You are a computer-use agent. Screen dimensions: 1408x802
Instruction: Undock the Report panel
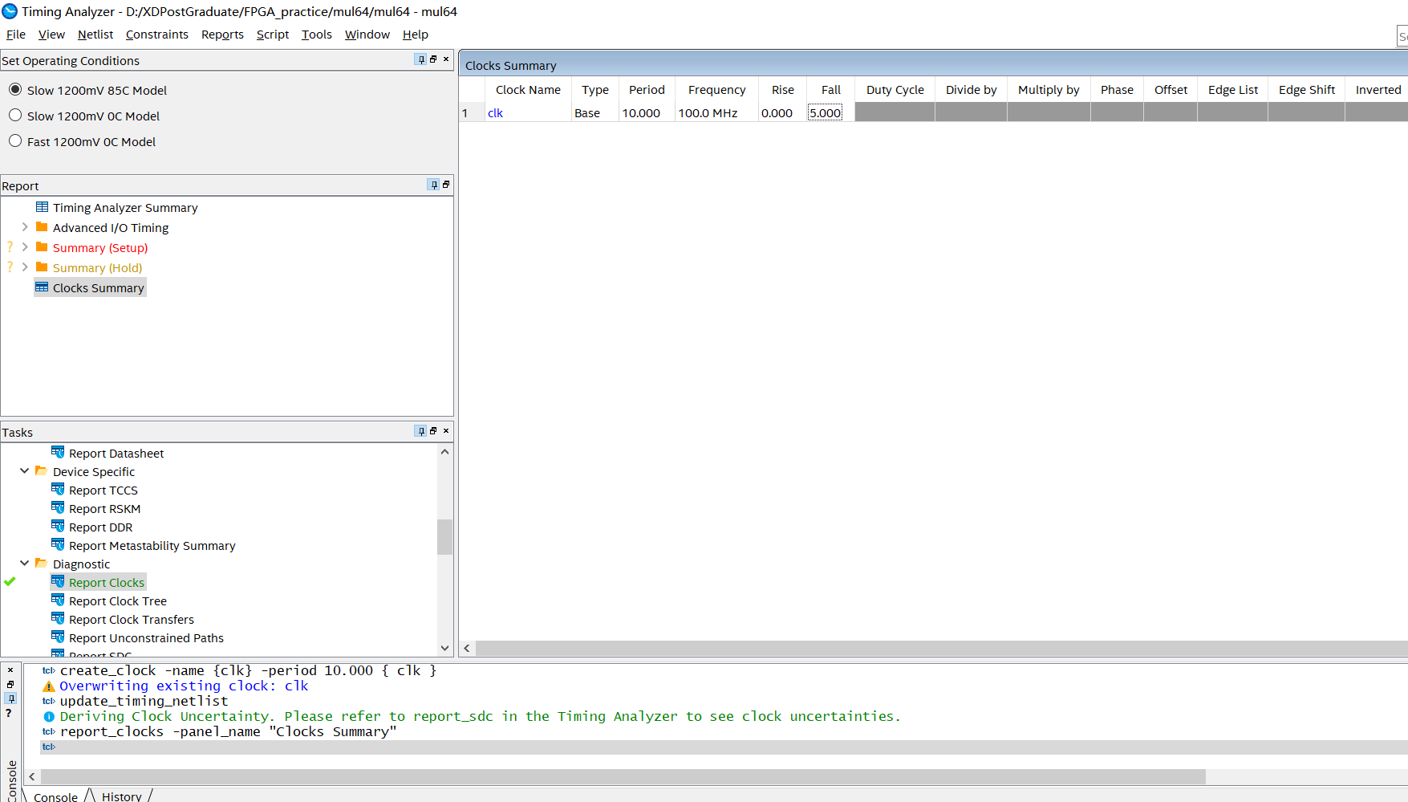[x=446, y=185]
